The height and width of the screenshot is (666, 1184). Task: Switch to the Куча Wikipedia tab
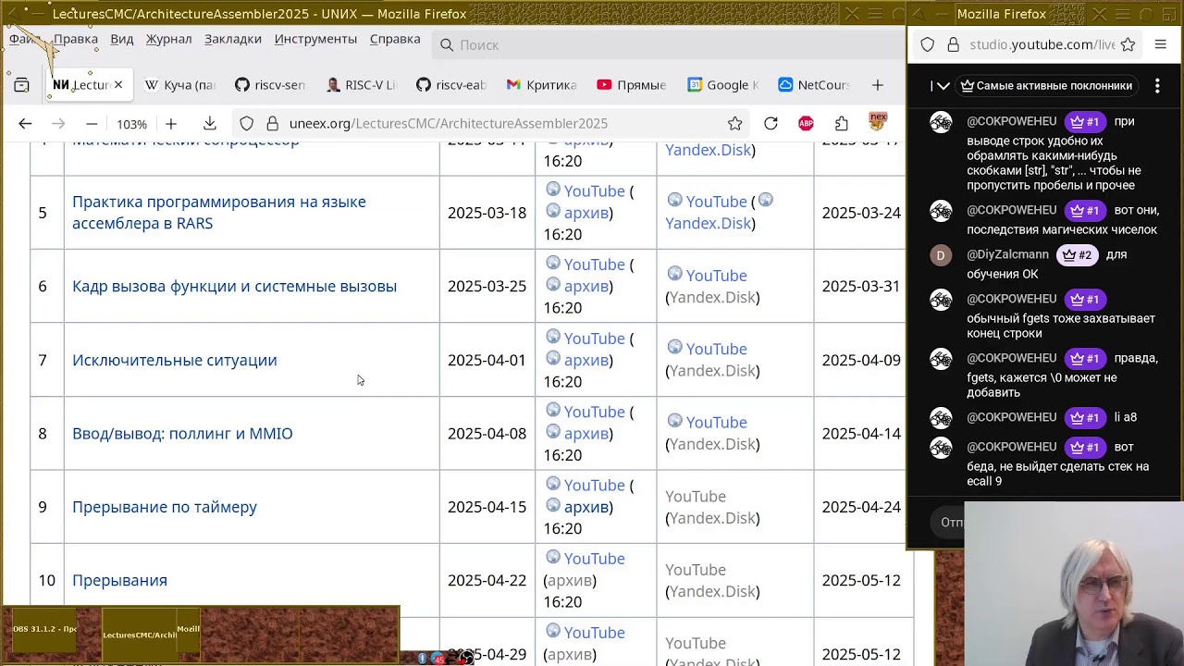point(180,85)
